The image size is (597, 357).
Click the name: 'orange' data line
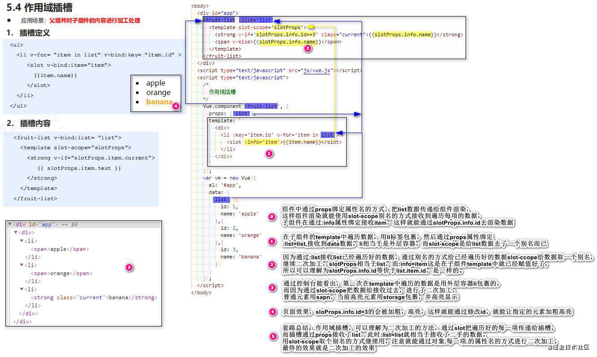241,235
